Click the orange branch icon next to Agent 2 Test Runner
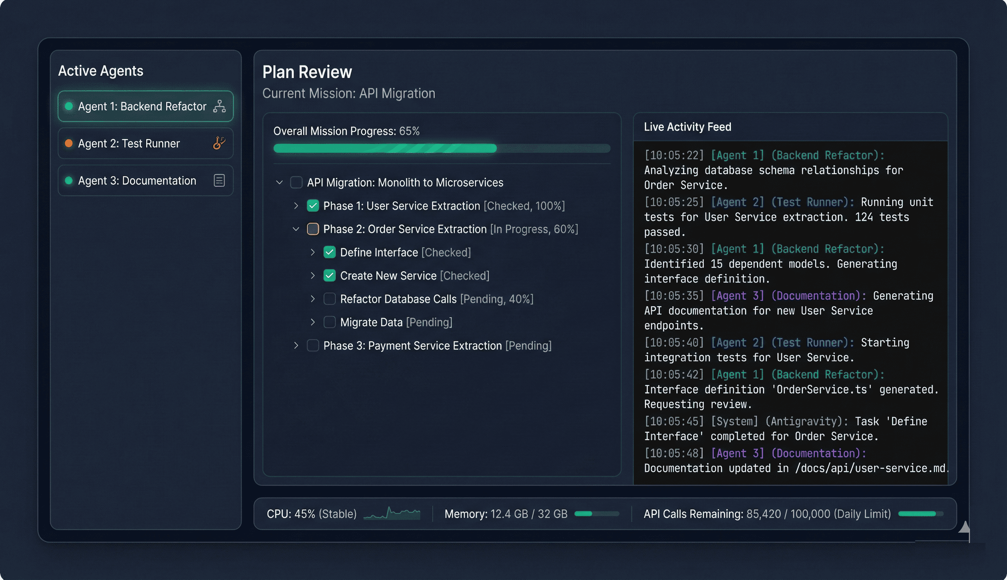This screenshot has width=1007, height=580. click(x=219, y=143)
